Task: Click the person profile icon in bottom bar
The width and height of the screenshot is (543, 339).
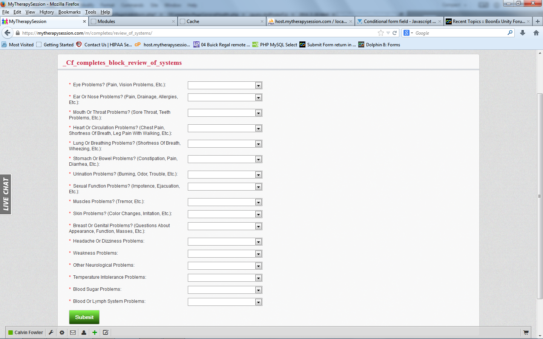Action: pyautogui.click(x=84, y=333)
